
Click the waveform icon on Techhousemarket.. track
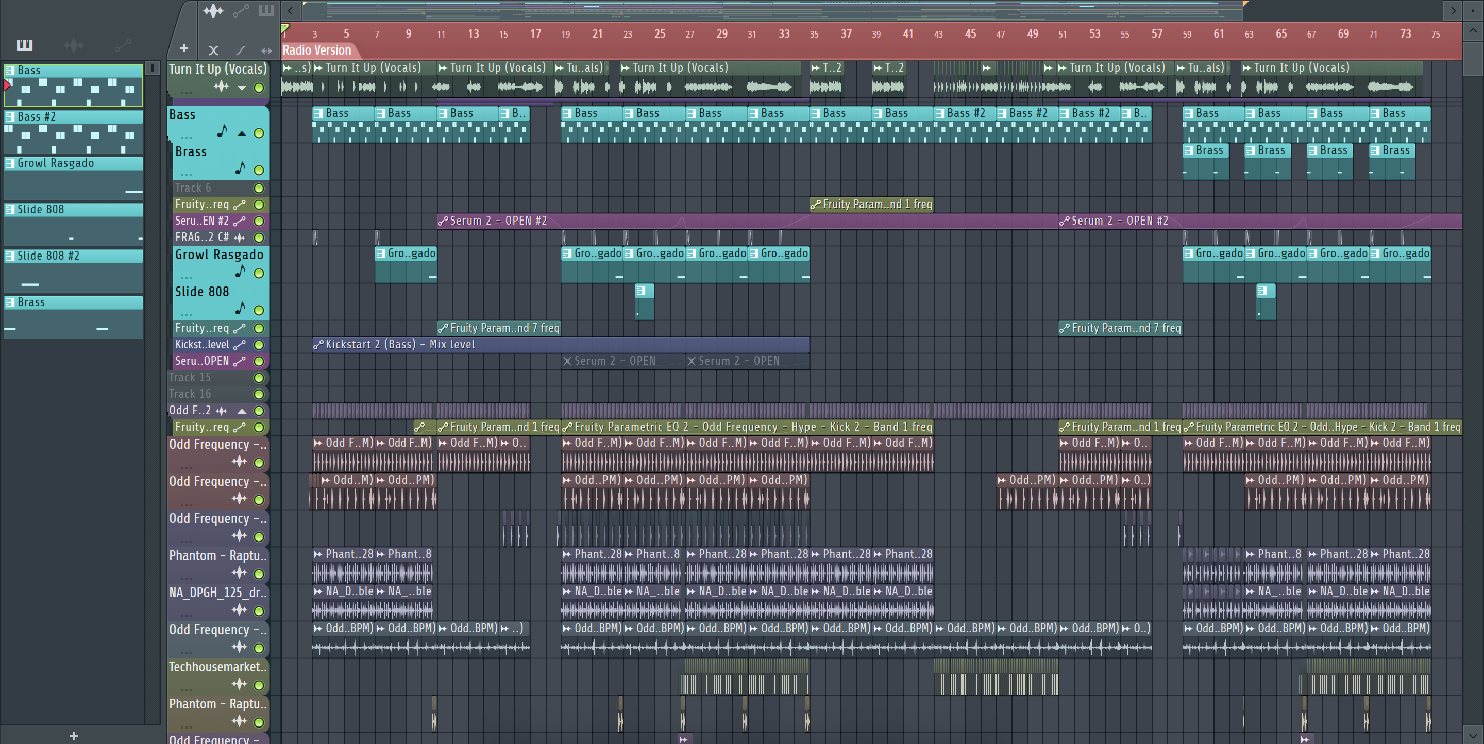pyautogui.click(x=239, y=684)
